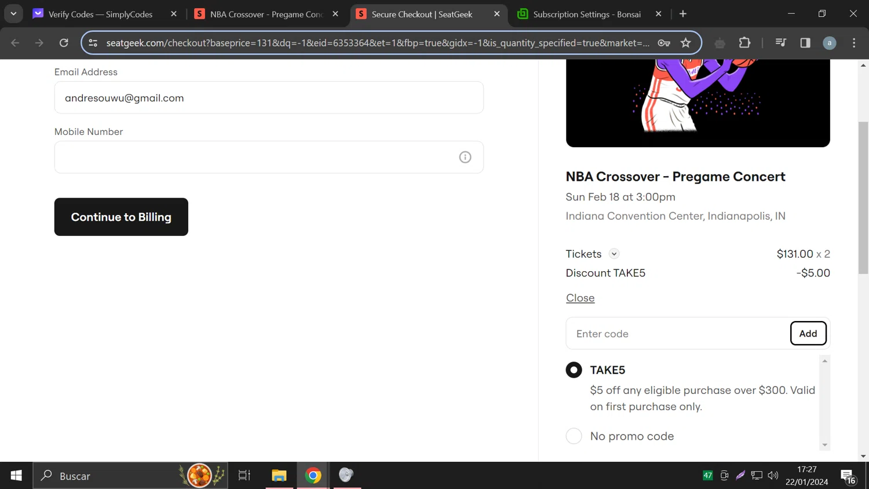Switch to Verify Codes — SimplyCodes tab
Viewport: 869px width, 489px height.
pyautogui.click(x=101, y=14)
